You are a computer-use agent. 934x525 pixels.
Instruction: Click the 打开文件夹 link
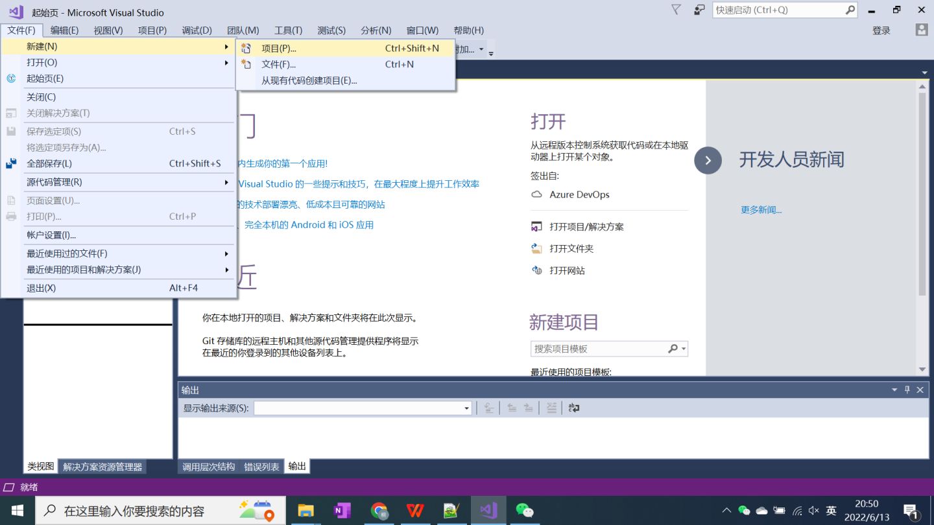click(x=571, y=248)
